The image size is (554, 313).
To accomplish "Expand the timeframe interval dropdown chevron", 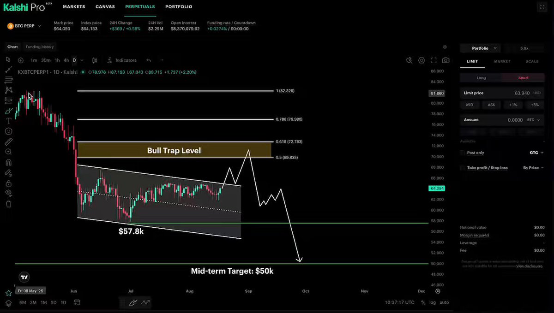I will (82, 60).
